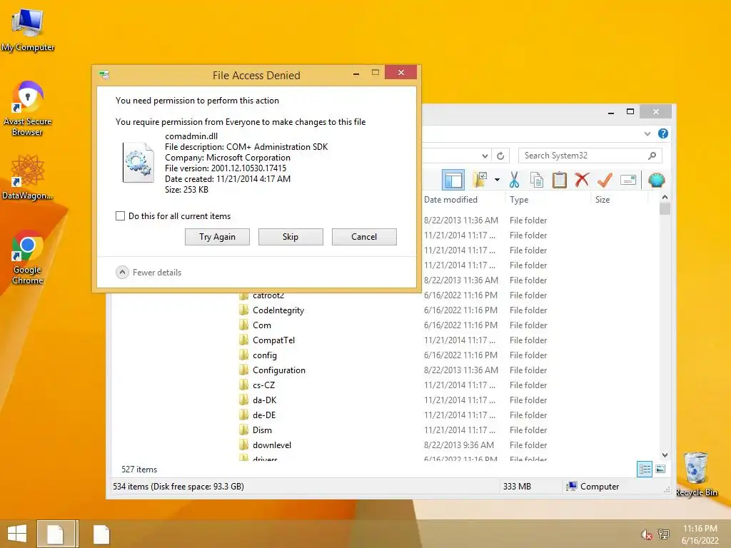731x548 pixels.
Task: Click the Try Again button
Action: coord(217,237)
